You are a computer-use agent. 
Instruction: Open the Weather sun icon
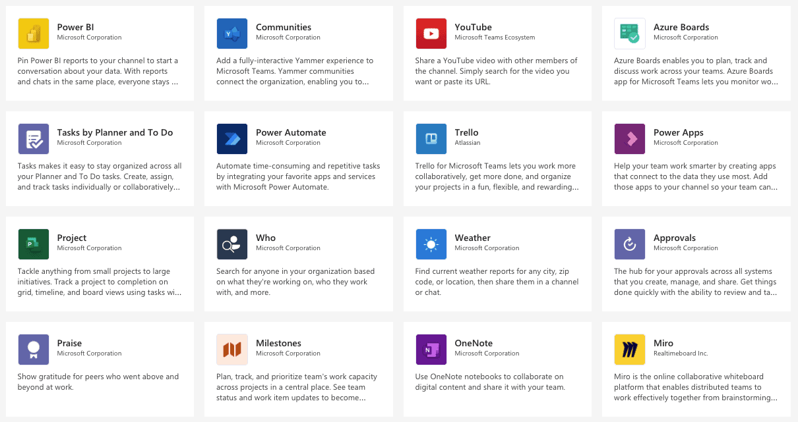tap(431, 244)
